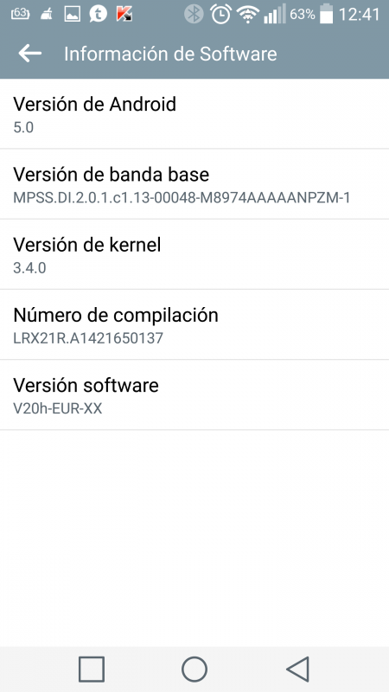Tap the battery 63 notification icon
This screenshot has height=692, width=389.
[x=19, y=14]
